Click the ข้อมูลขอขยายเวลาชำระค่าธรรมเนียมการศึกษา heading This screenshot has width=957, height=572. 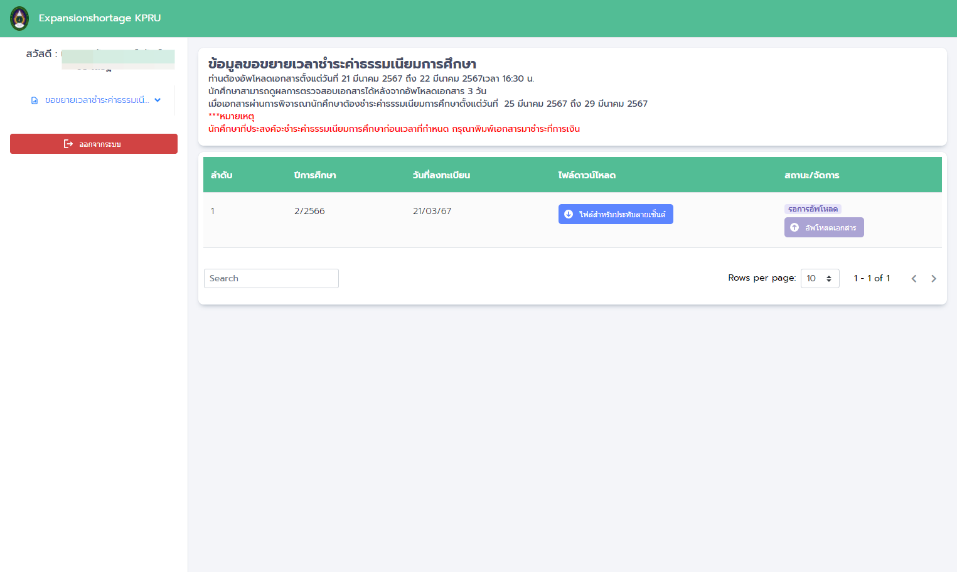click(342, 64)
